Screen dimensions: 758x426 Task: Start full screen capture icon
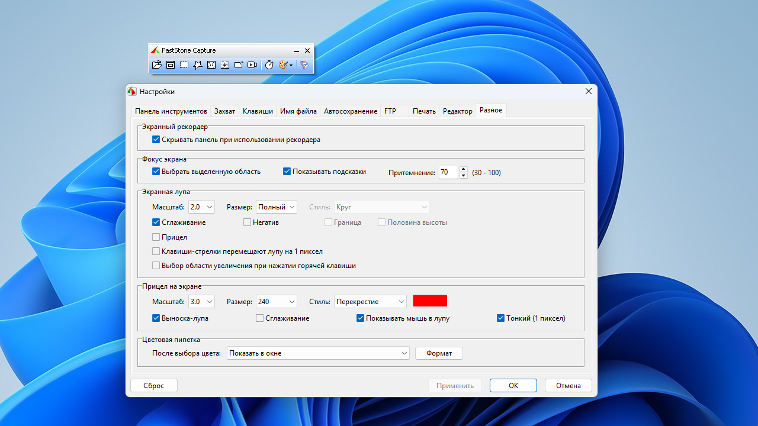(211, 65)
